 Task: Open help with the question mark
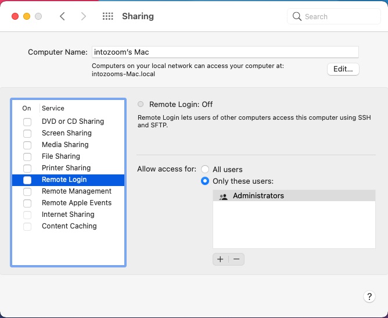(x=369, y=296)
